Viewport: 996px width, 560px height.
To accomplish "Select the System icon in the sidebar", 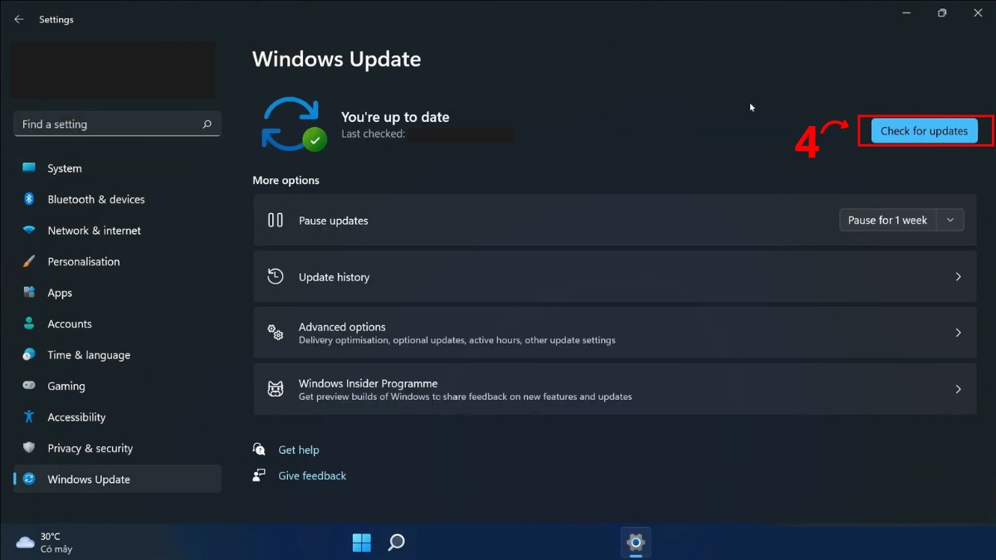I will (28, 168).
